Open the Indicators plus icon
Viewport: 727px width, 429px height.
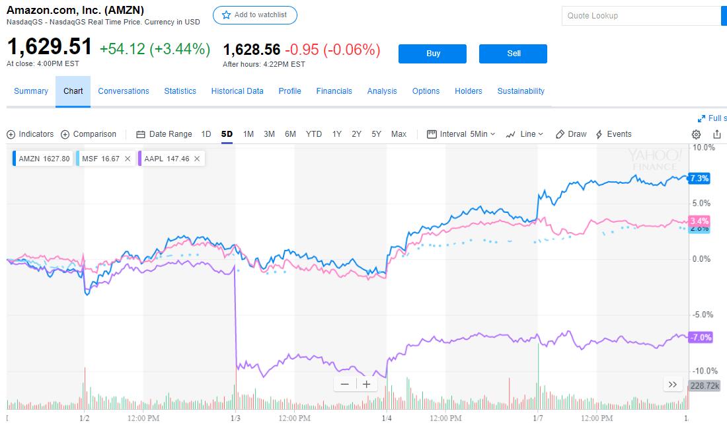[x=11, y=134]
